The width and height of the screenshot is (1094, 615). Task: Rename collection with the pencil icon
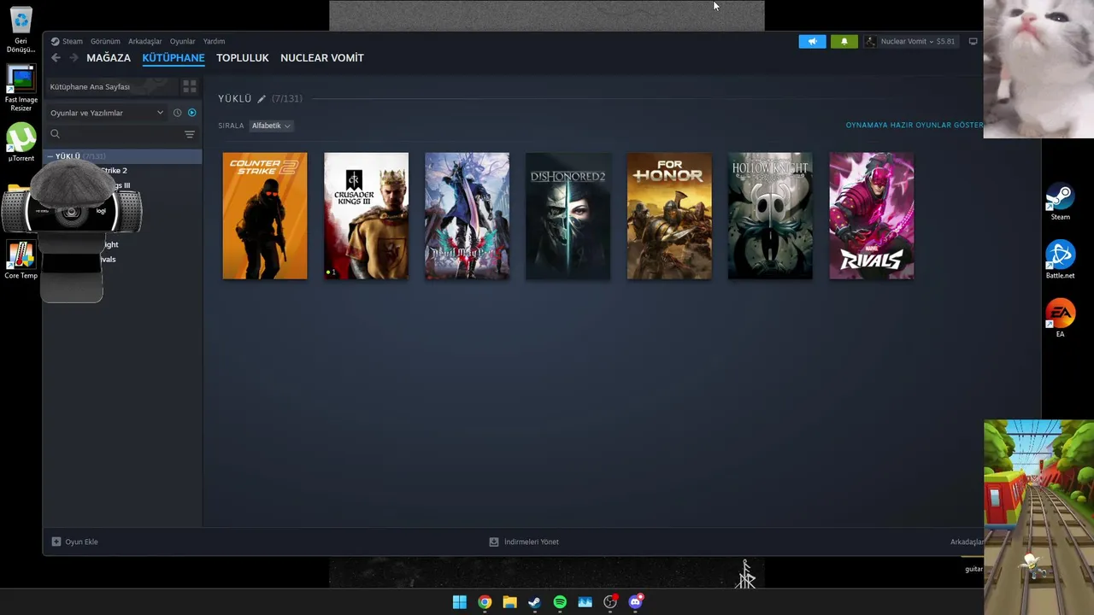coord(262,99)
